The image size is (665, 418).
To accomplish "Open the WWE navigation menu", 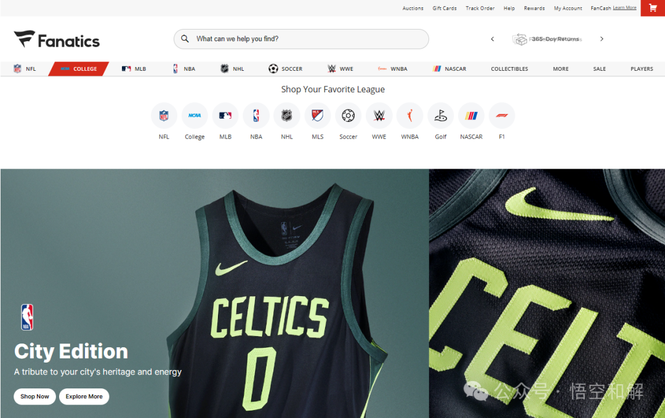I will pyautogui.click(x=340, y=69).
